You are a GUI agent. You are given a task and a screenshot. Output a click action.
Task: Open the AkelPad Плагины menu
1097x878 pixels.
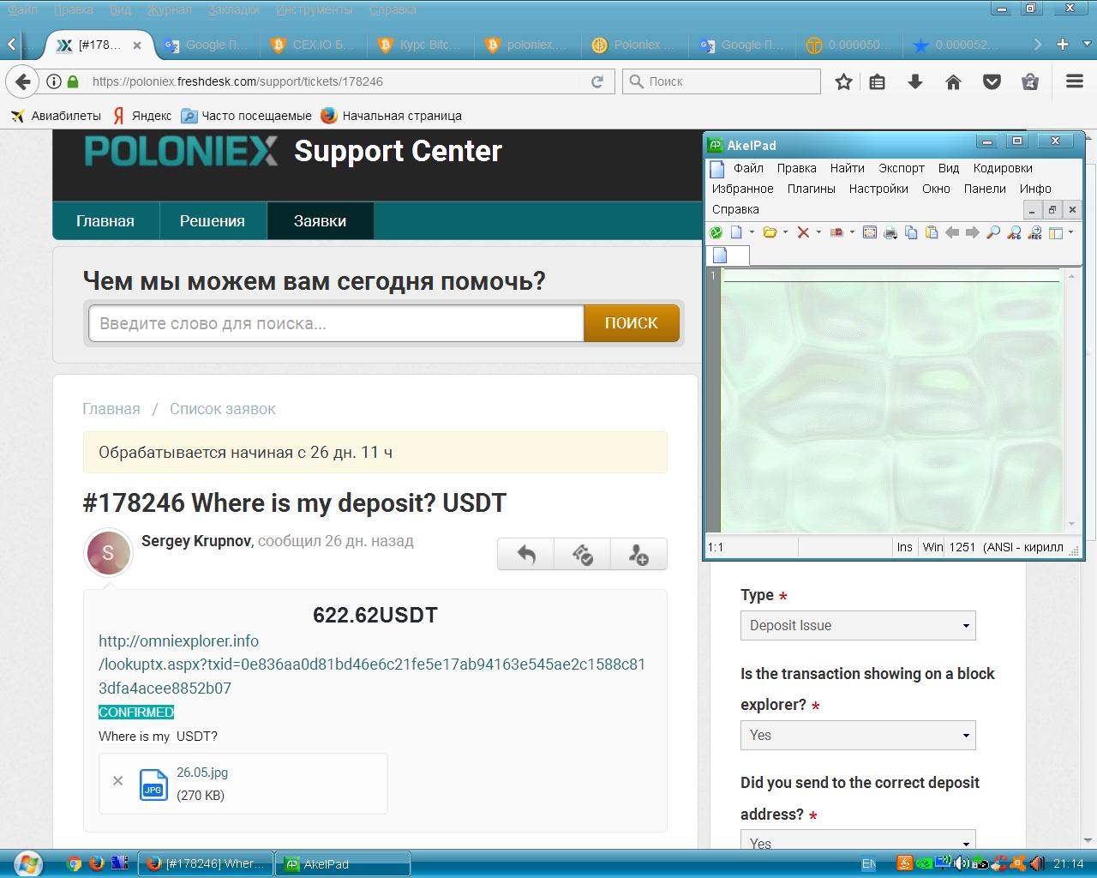pos(812,189)
